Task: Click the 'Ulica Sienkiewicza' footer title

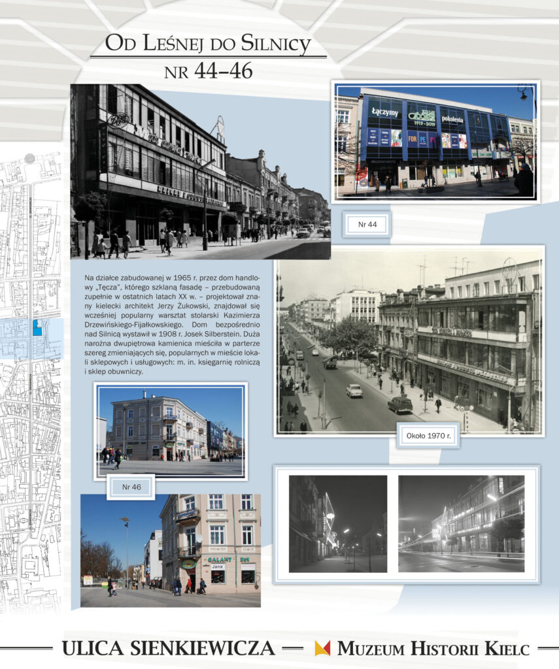Action: coord(168,649)
